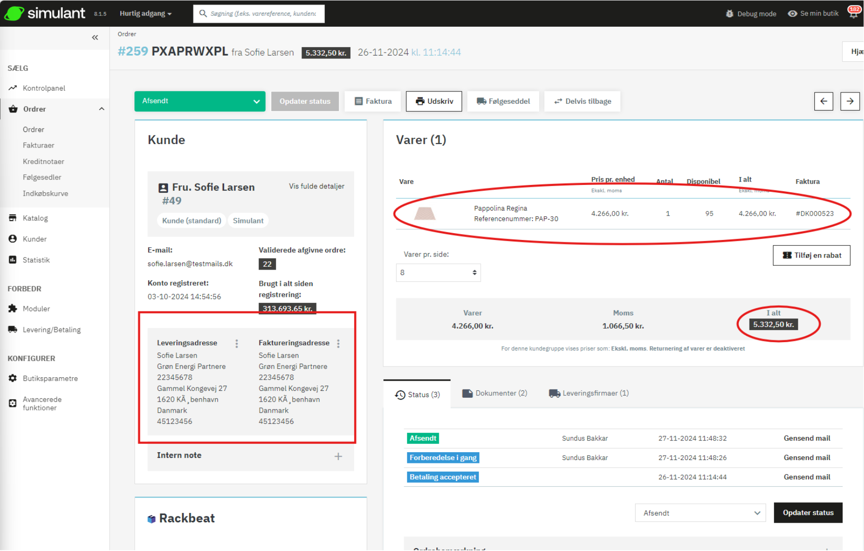Add an intern note plus icon
864x551 pixels.
click(338, 456)
